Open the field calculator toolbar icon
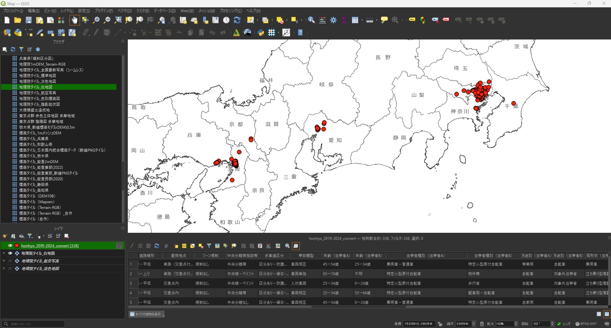 click(323, 20)
